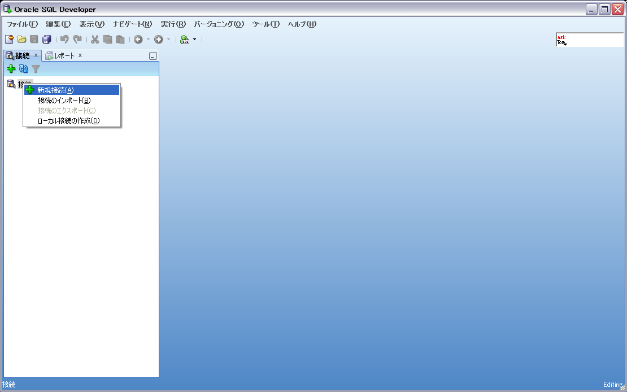The width and height of the screenshot is (627, 392).
Task: Click the Editing status bar text
Action: (x=613, y=385)
